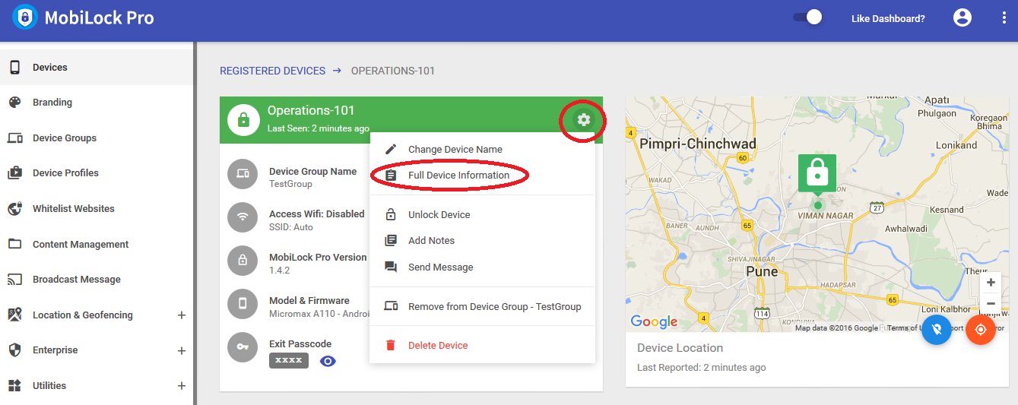1018x405 pixels.
Task: Click the Google logo on the map
Action: [655, 322]
